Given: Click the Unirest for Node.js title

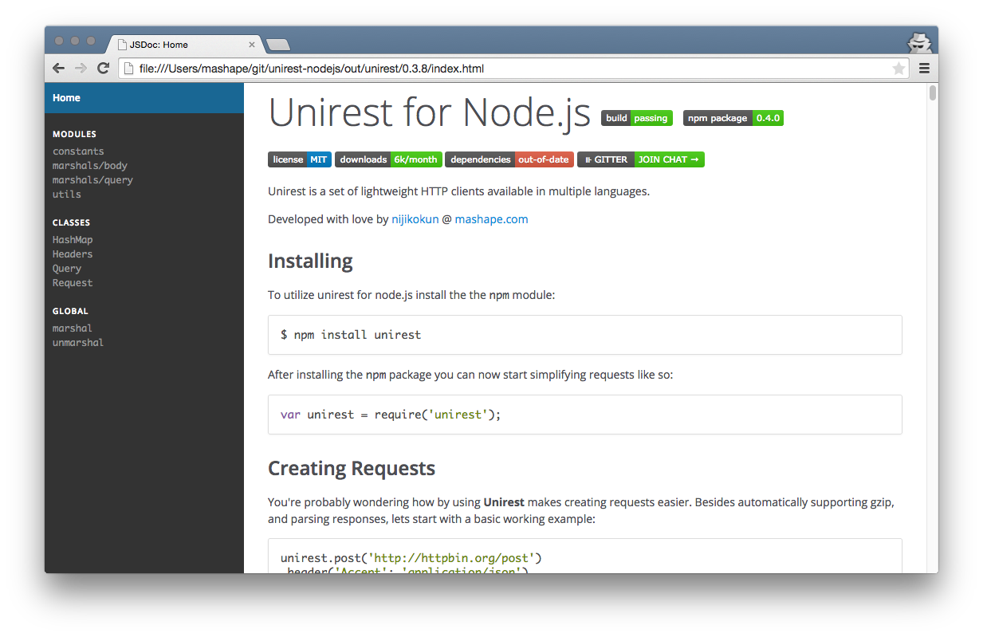Looking at the screenshot, I should tap(430, 112).
